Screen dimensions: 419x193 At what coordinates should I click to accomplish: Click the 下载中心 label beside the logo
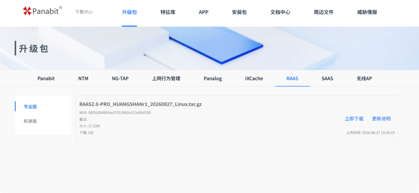coord(84,12)
